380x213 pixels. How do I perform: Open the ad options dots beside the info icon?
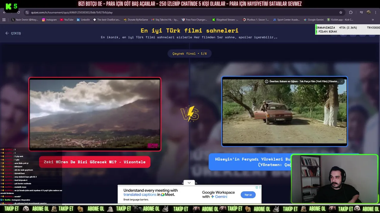pos(260,187)
